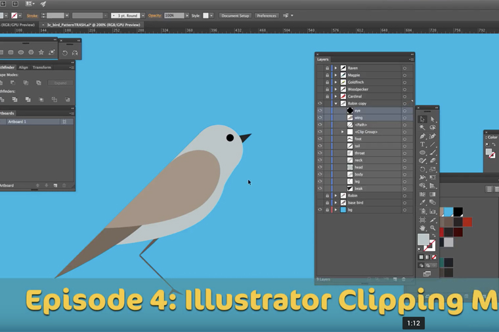Image resolution: width=499 pixels, height=332 pixels.
Task: Toggle visibility of the bg layer
Action: point(320,210)
